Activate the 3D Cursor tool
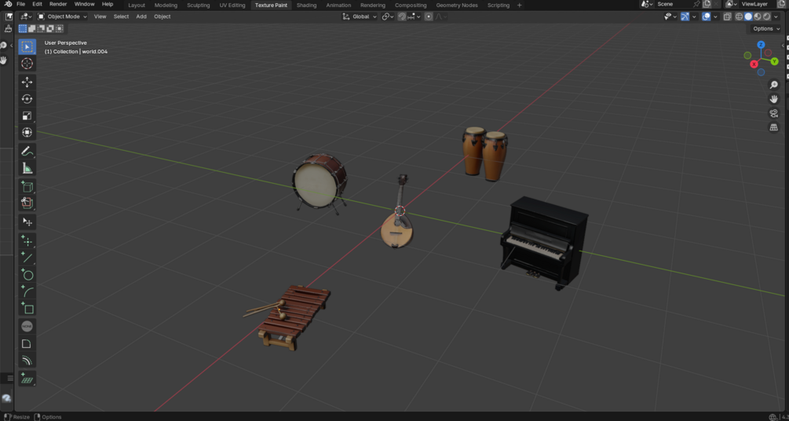 click(x=27, y=64)
